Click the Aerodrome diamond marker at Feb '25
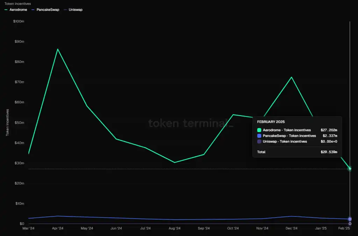 point(350,169)
